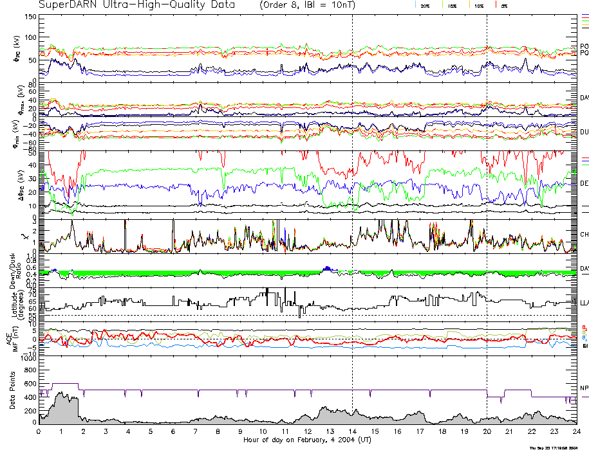Click the 20% legend entry at top

pos(425,5)
